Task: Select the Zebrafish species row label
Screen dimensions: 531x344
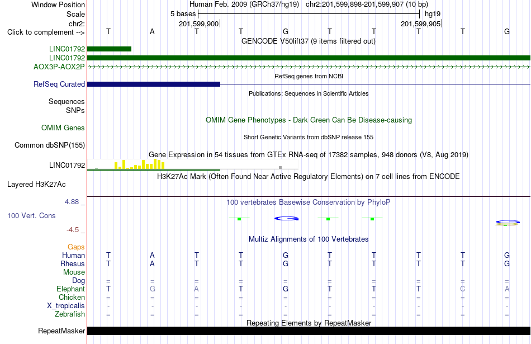Action: tap(69, 314)
